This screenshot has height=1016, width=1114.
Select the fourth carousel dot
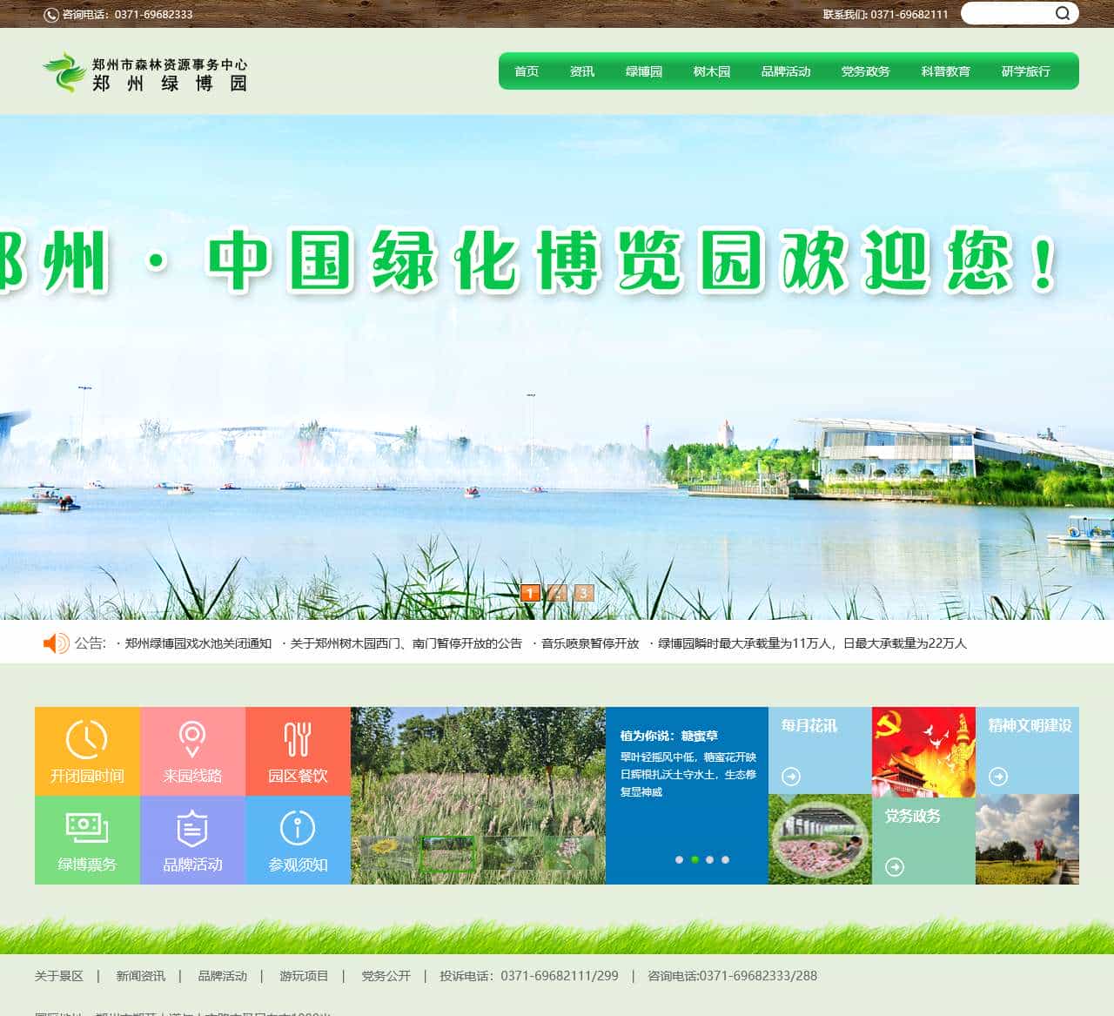[725, 858]
